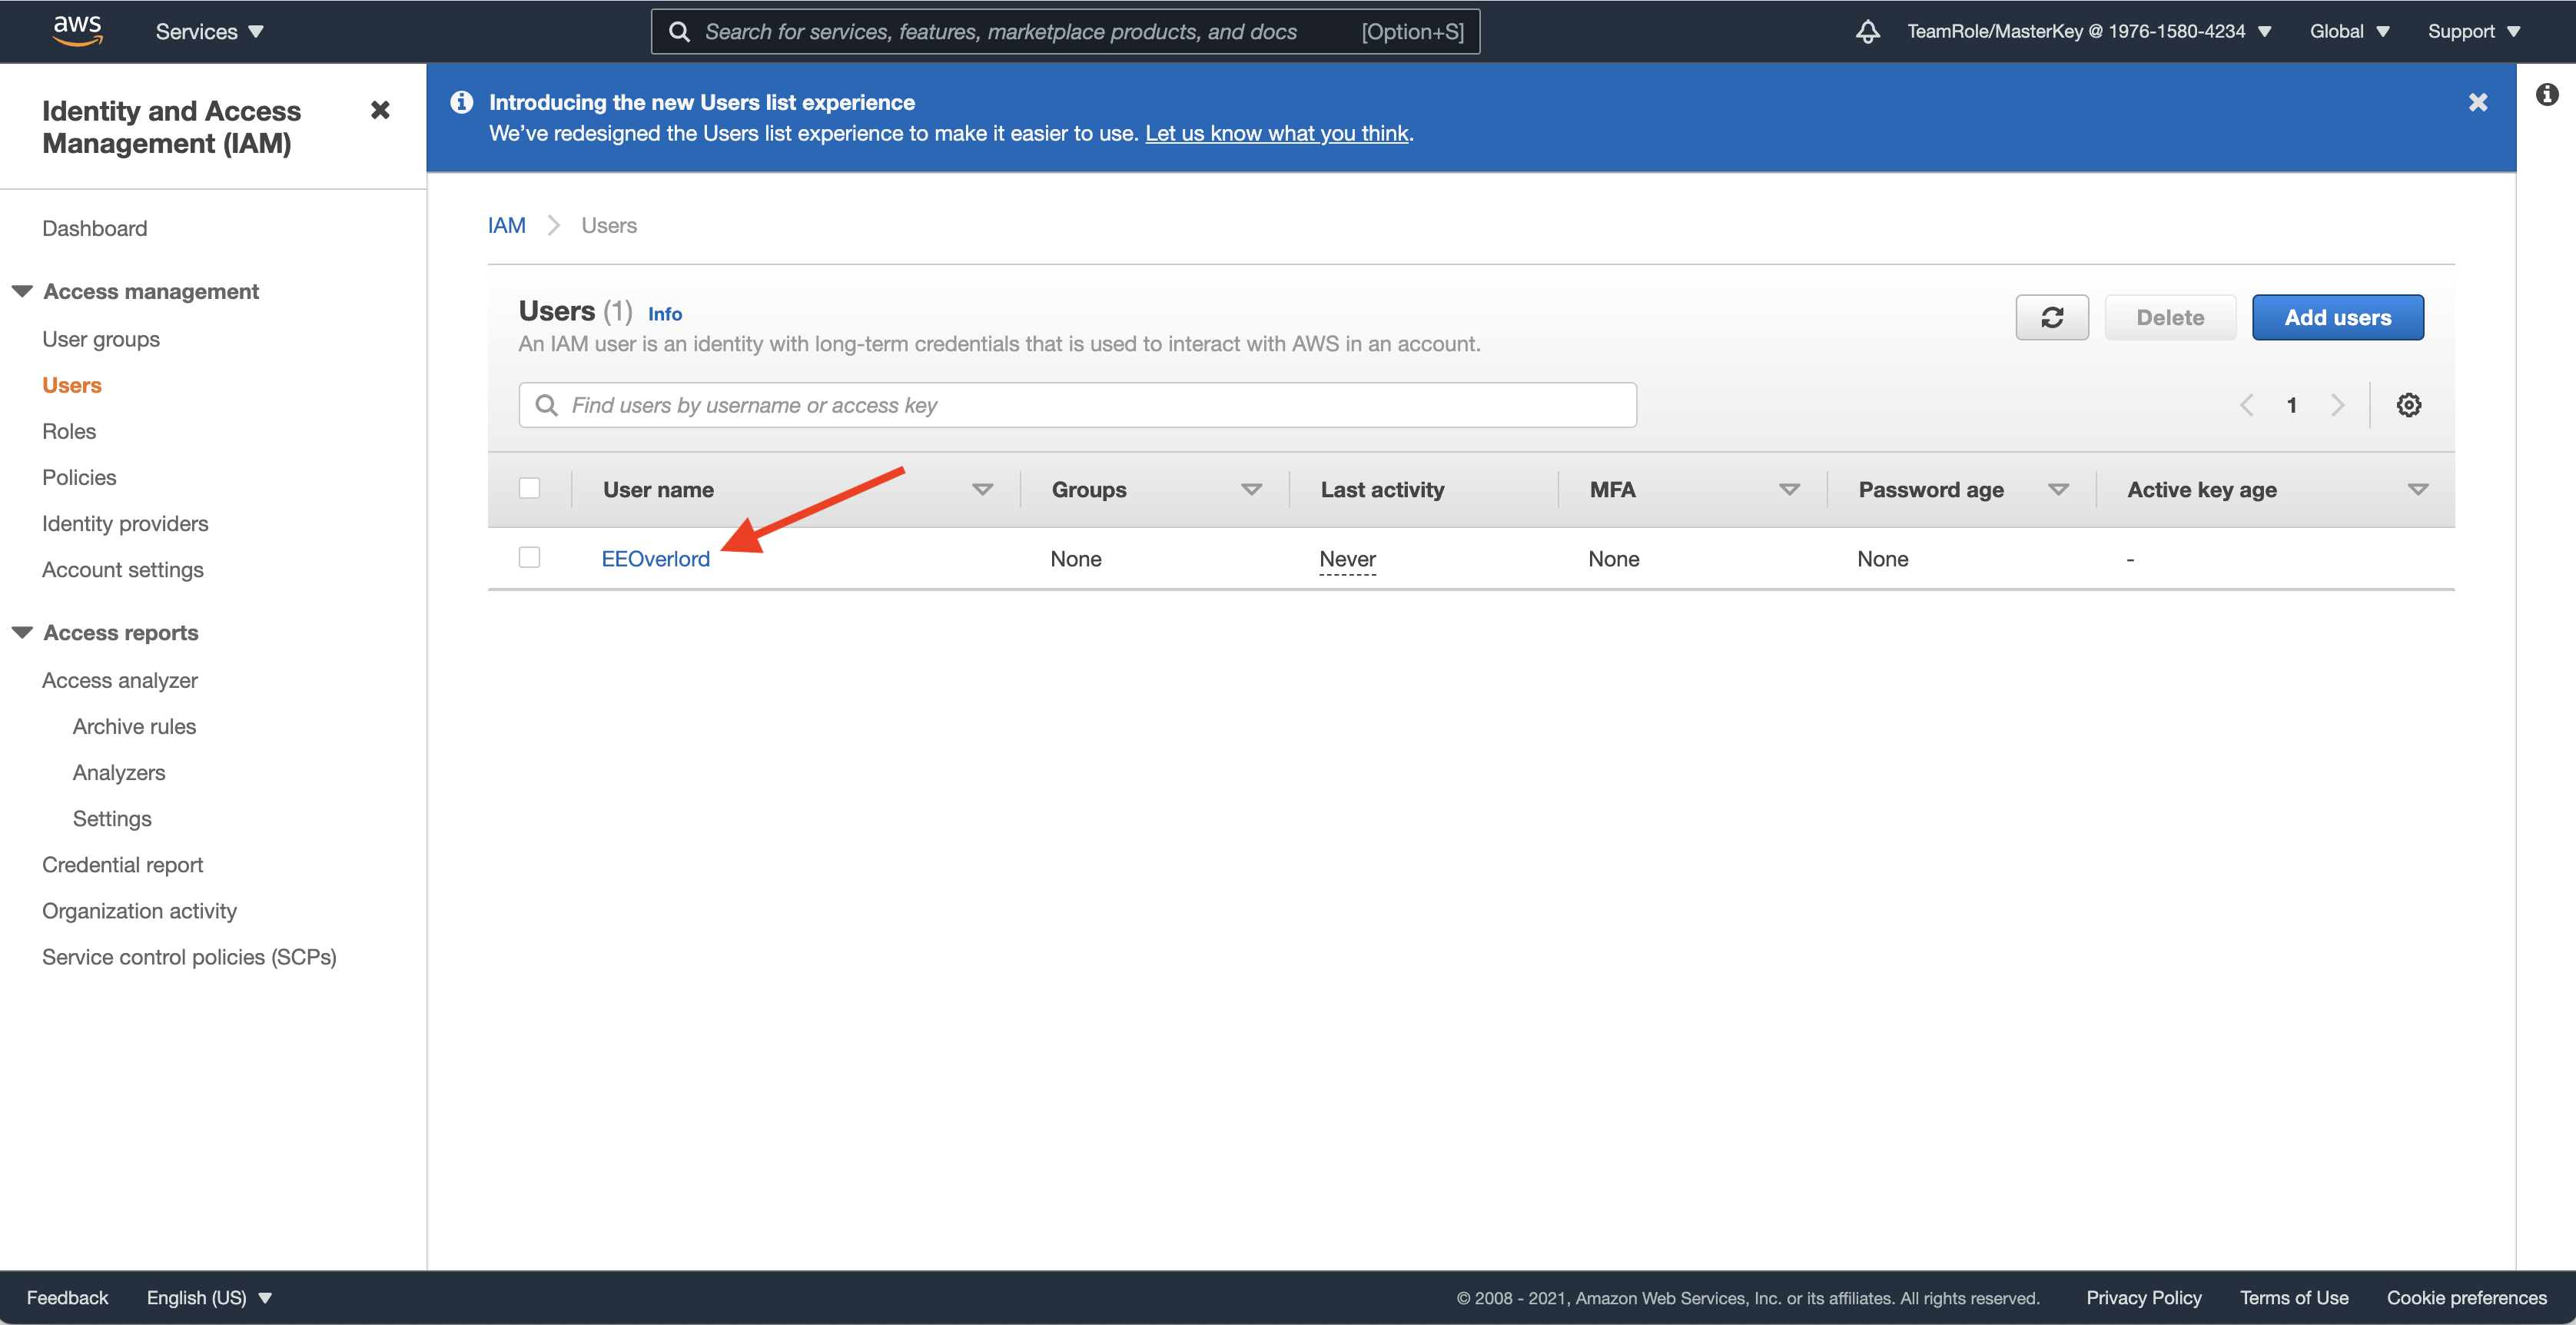
Task: Open the notifications bell
Action: click(1867, 31)
